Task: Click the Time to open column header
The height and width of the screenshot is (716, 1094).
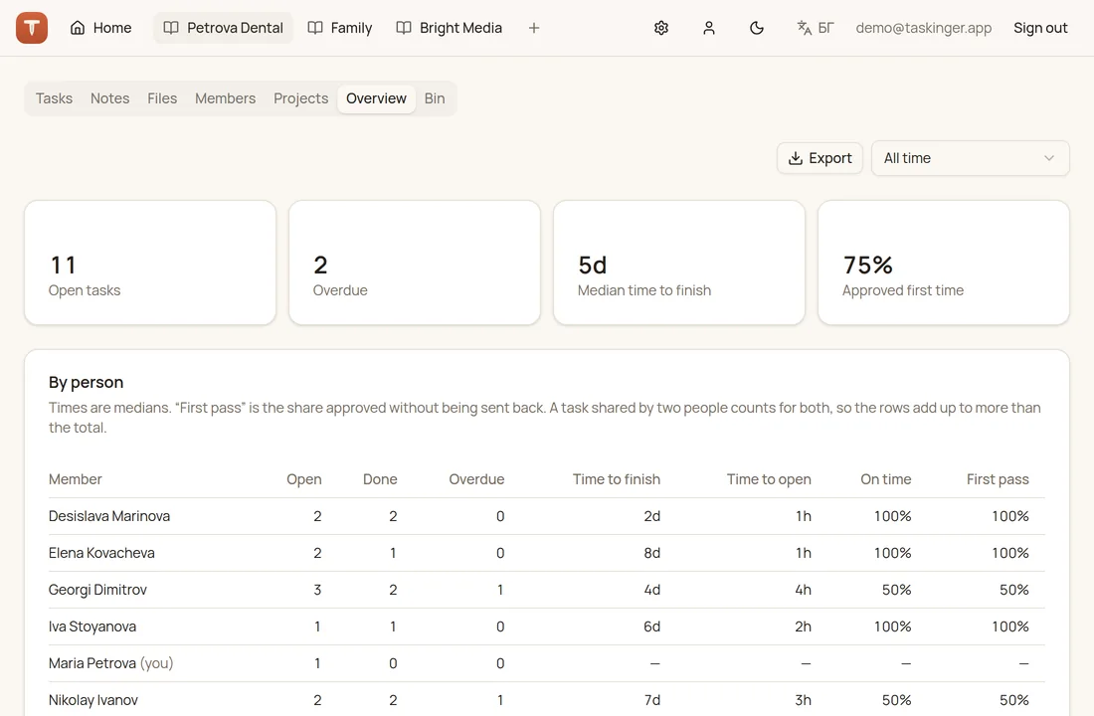Action: [x=769, y=479]
